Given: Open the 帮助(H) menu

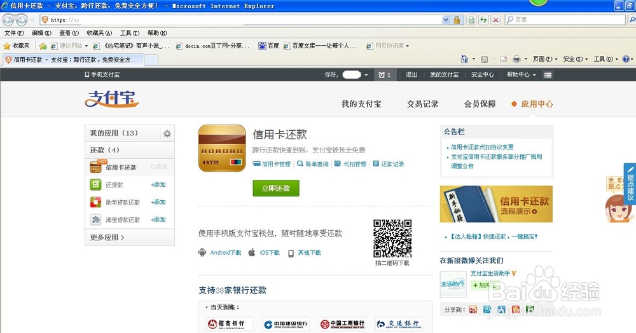Looking at the screenshot, I should pyautogui.click(x=157, y=33).
